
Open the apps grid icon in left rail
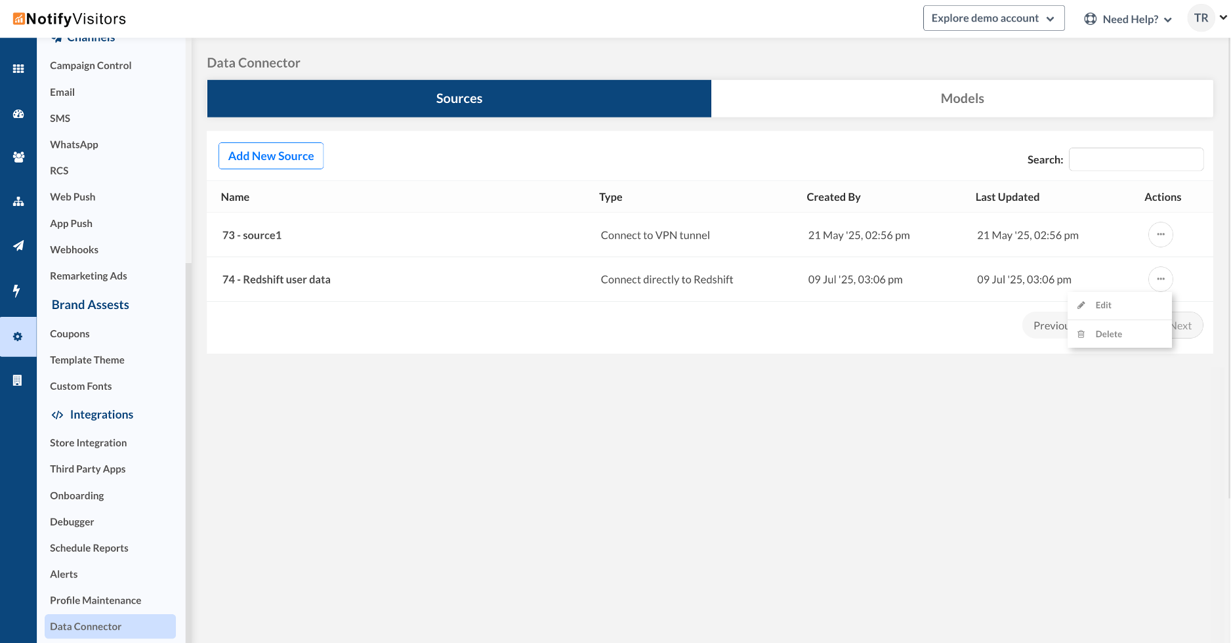(18, 69)
